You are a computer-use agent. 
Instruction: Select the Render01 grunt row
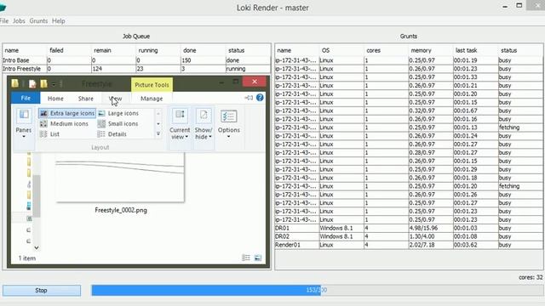point(409,245)
